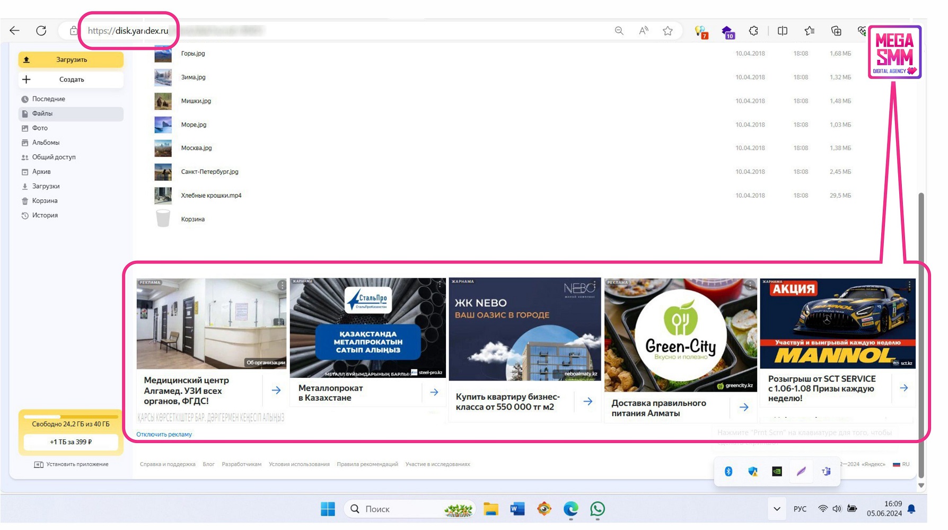Click the browser back arrow
This screenshot has width=948, height=530.
(15, 31)
